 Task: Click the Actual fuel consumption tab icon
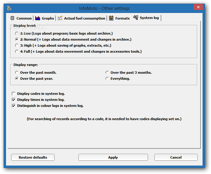point(60,18)
